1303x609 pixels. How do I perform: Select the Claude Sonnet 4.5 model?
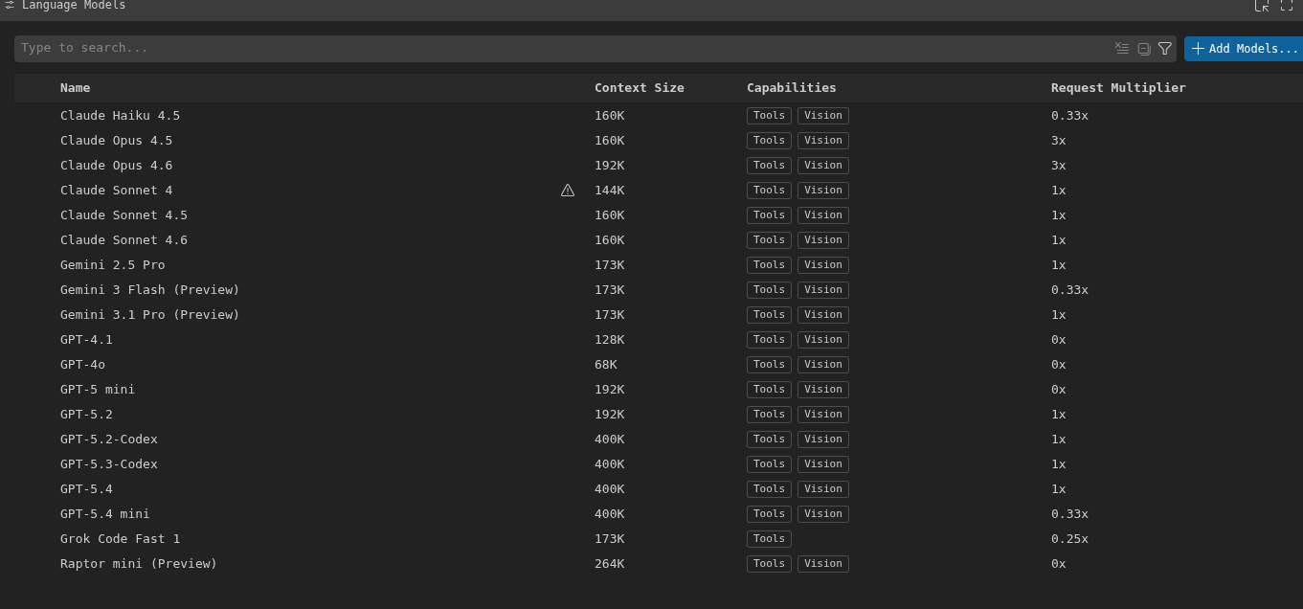pos(124,215)
